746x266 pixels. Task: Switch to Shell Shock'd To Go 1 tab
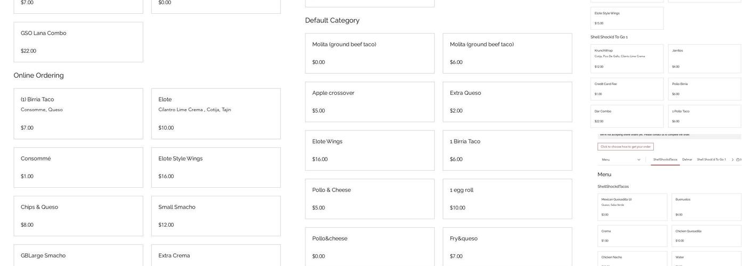[x=711, y=160]
